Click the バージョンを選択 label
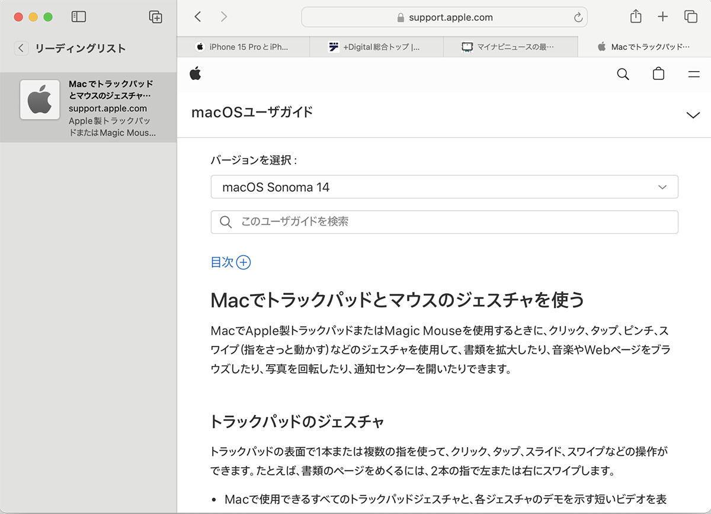This screenshot has height=514, width=711. (x=254, y=160)
